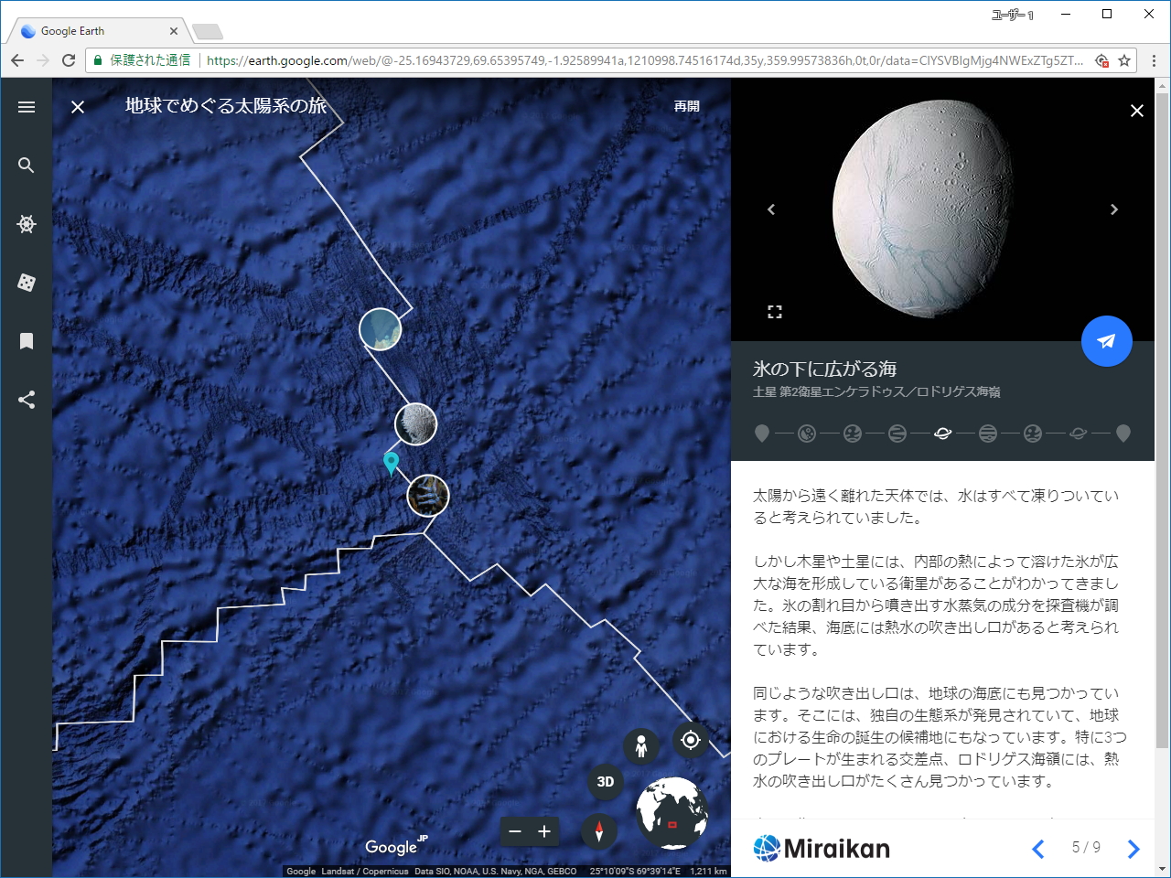Viewport: 1171px width, 878px height.
Task: Fly to the location using the paper plane icon
Action: pyautogui.click(x=1107, y=340)
